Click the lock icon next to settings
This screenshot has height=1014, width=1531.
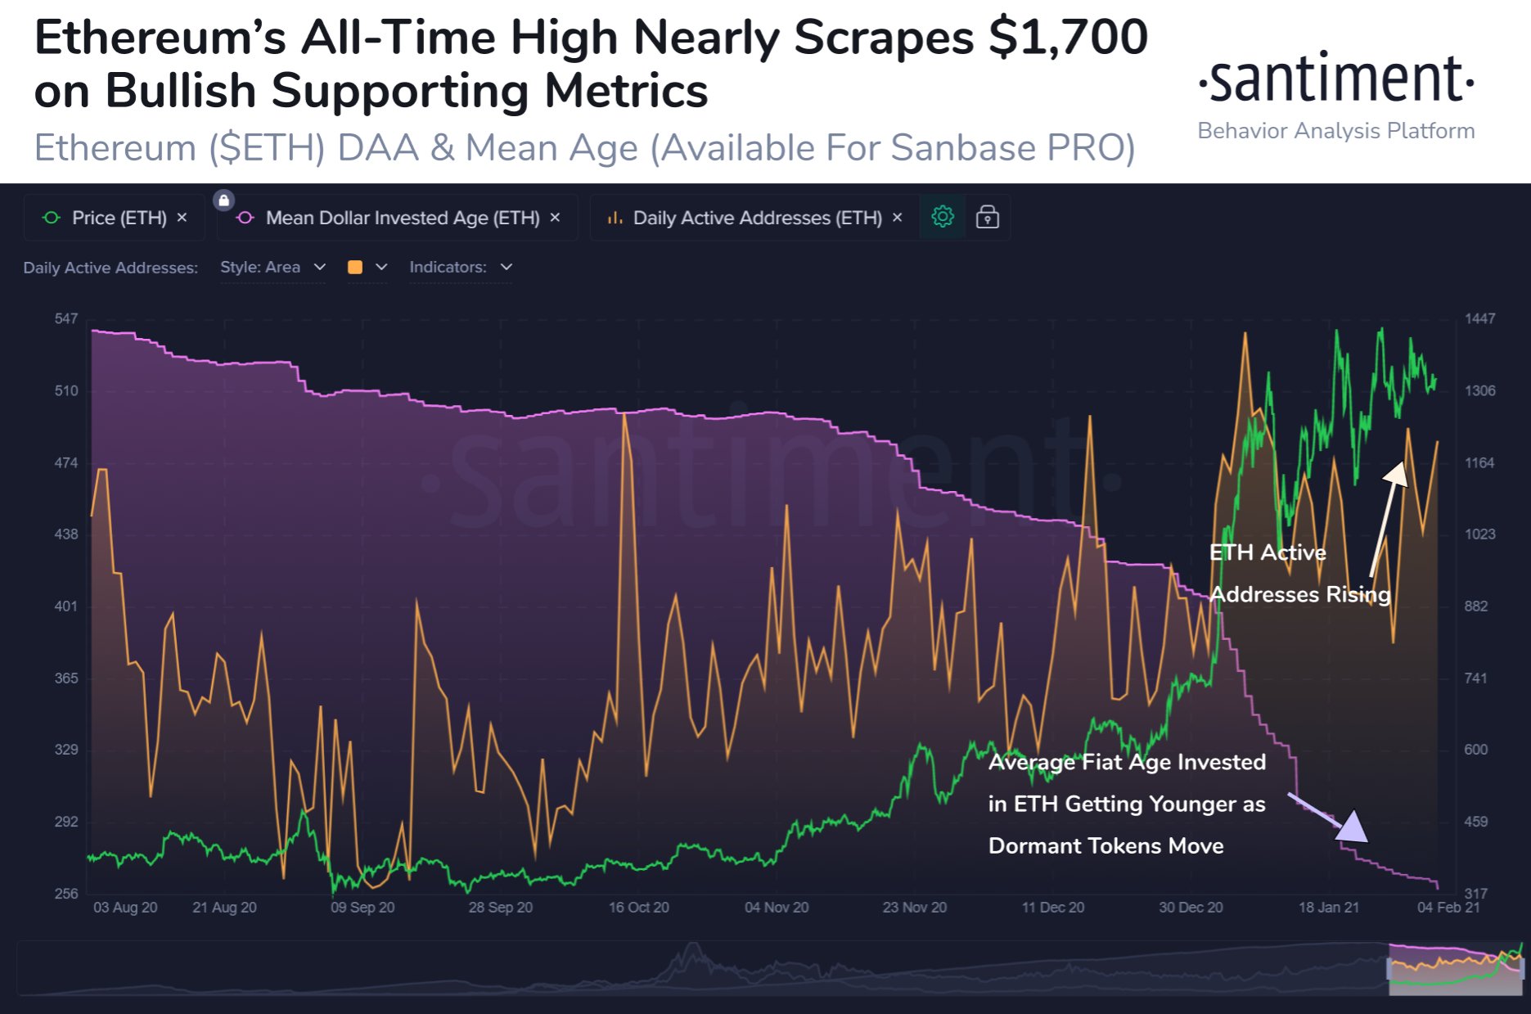987,217
